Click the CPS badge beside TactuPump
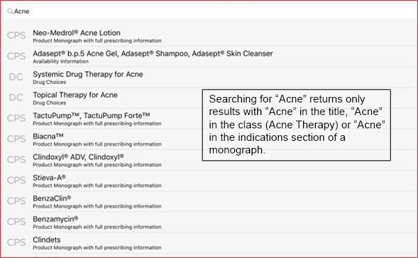 tap(16, 119)
